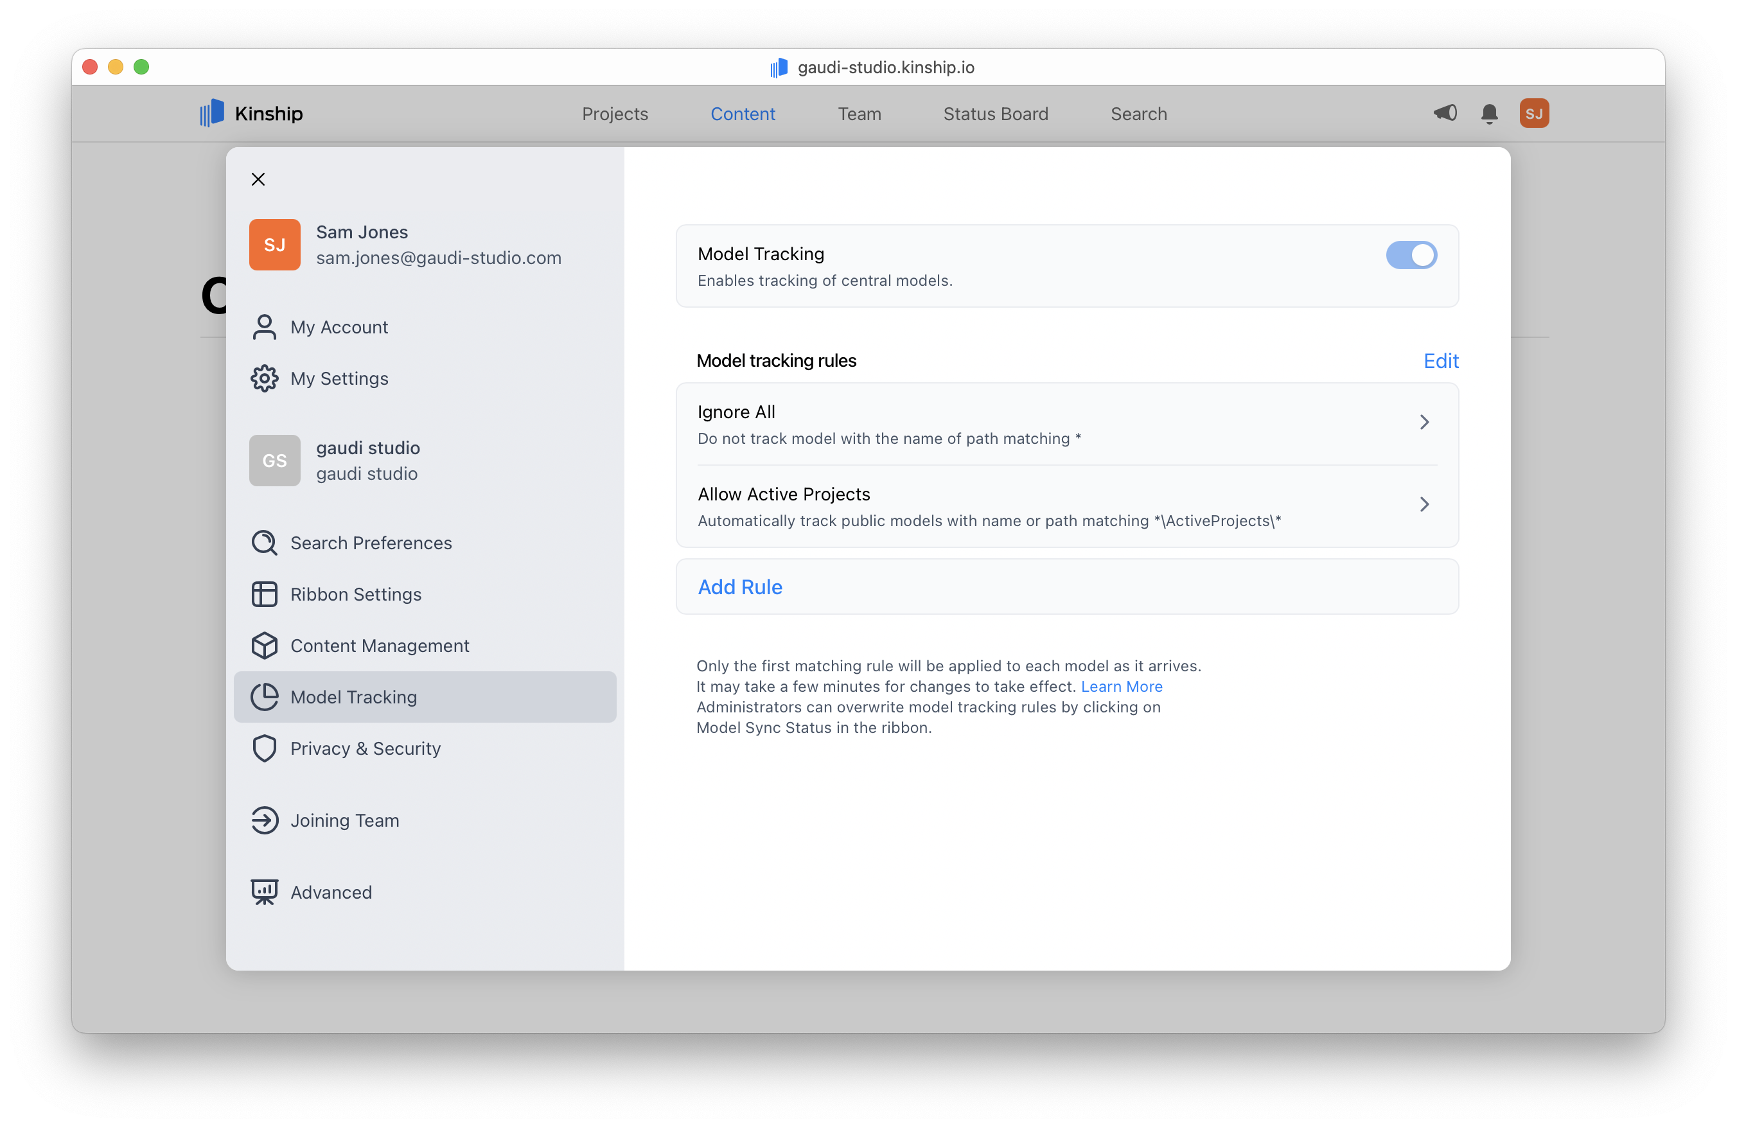The width and height of the screenshot is (1737, 1128).
Task: Open the notifications bell
Action: pyautogui.click(x=1489, y=114)
